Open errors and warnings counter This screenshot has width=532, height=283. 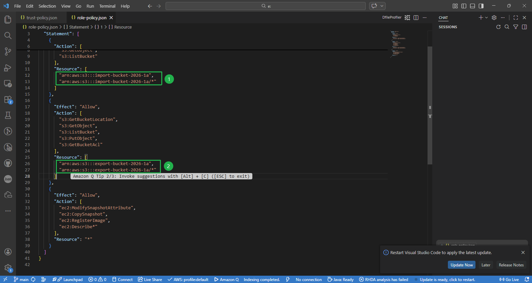pyautogui.click(x=97, y=280)
